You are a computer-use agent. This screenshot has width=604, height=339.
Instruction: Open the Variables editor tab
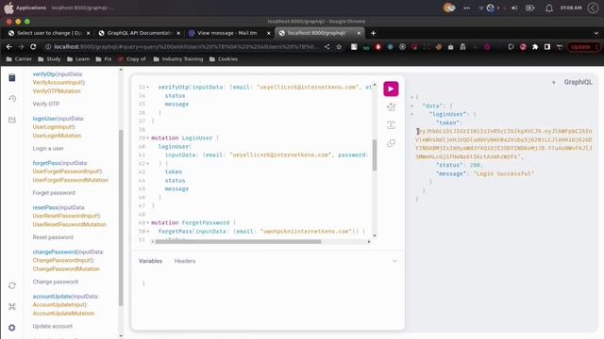point(150,261)
